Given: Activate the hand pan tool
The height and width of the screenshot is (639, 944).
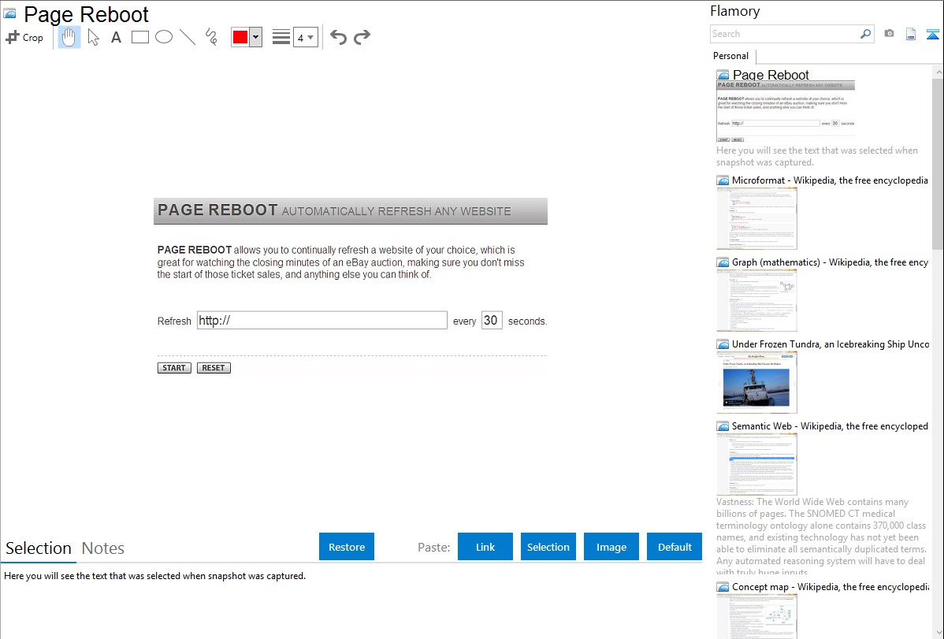Looking at the screenshot, I should [x=69, y=37].
